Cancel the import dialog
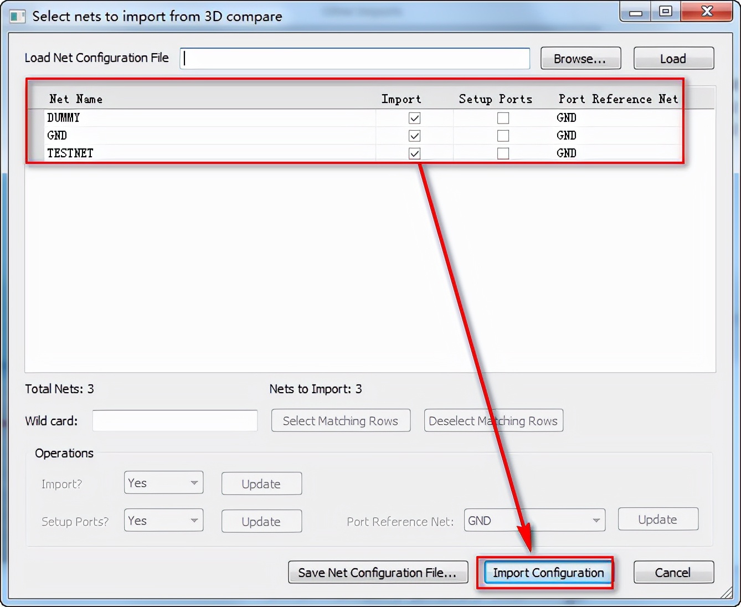Viewport: 741px width, 607px height. tap(673, 572)
